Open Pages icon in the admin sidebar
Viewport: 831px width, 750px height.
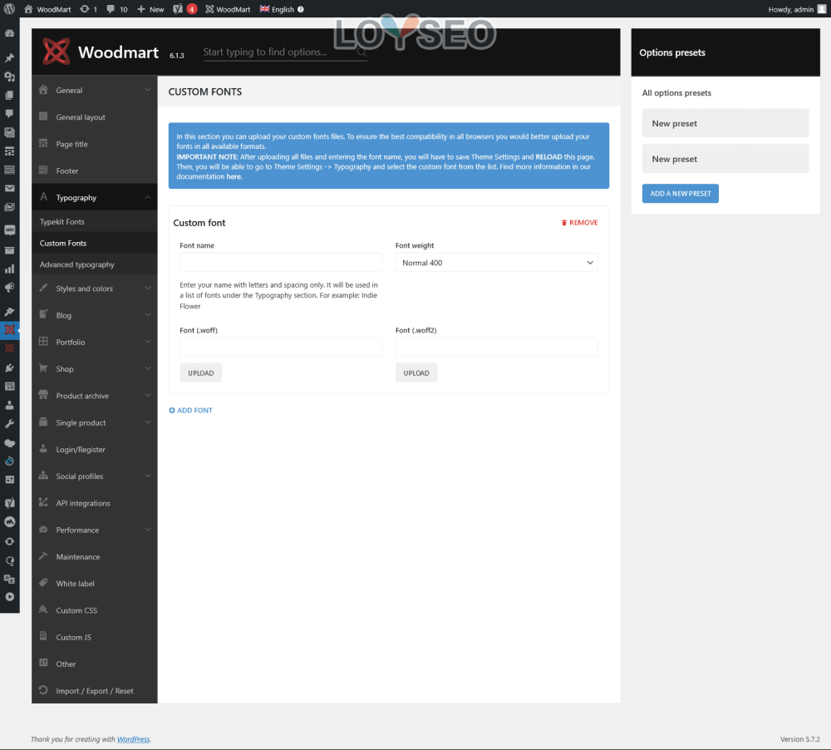pos(9,95)
